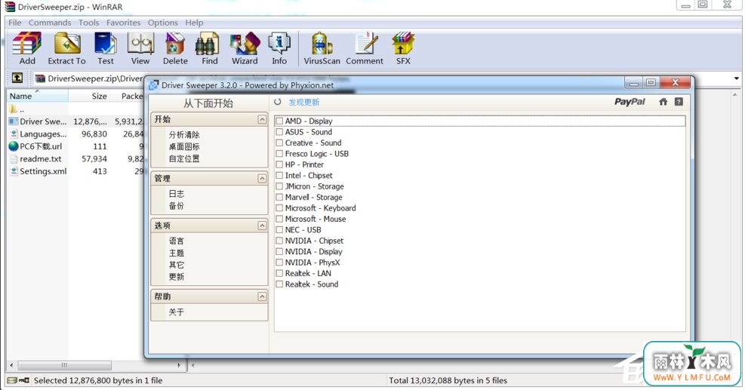Open 分析清除 in sidebar
Image resolution: width=745 pixels, height=390 pixels.
pos(184,135)
